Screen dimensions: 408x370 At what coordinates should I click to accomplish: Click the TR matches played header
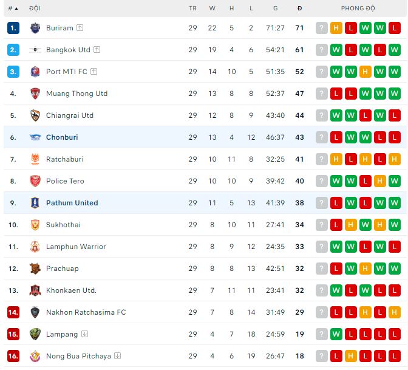click(x=193, y=9)
